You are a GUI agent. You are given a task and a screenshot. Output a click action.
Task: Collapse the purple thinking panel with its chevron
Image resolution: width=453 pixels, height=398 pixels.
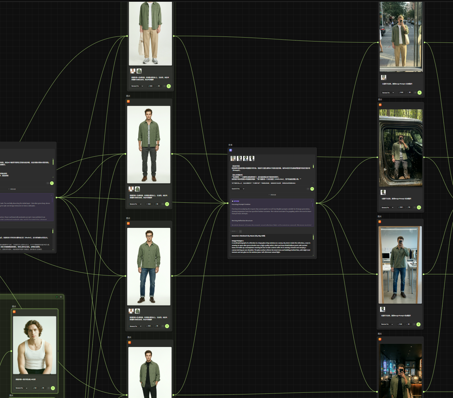coord(312,201)
